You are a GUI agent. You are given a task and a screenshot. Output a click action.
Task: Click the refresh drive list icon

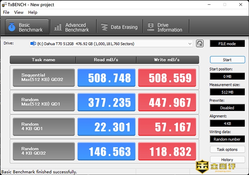click(200, 43)
